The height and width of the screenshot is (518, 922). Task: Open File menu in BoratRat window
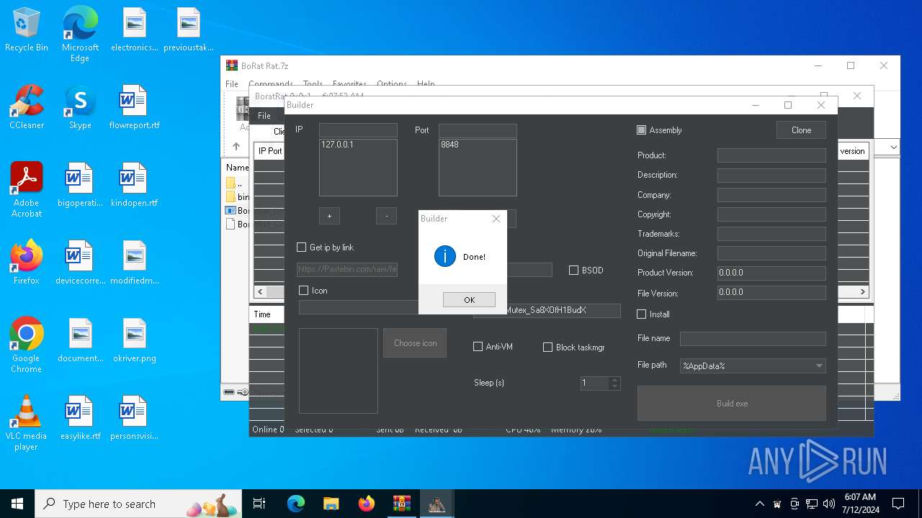[264, 116]
